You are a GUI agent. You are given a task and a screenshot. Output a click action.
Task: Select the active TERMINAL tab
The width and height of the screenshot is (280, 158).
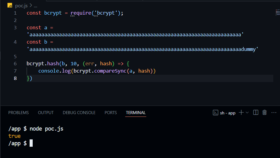[136, 113]
